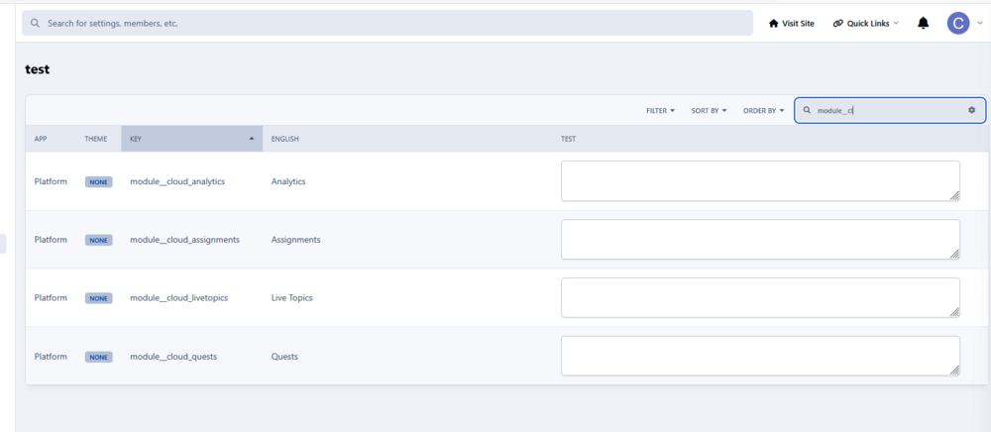Click translation box for module__cloud_assignments
991x432 pixels.
(x=760, y=240)
